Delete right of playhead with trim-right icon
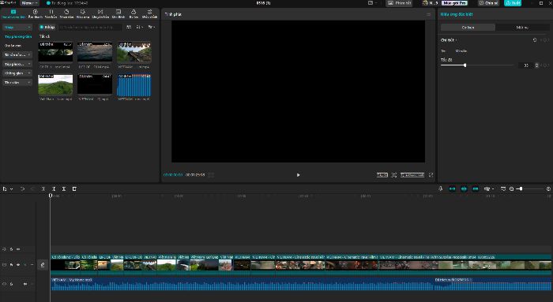The image size is (553, 302). point(64,189)
